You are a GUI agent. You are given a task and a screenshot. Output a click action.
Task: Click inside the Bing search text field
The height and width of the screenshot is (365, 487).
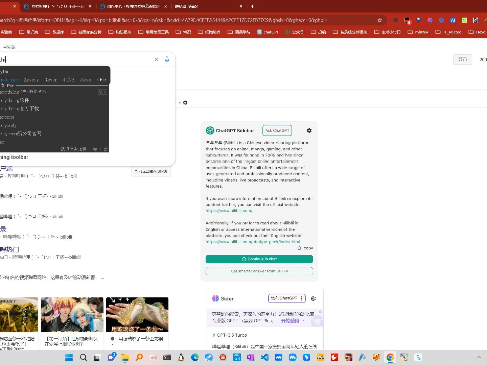[x=76, y=59]
